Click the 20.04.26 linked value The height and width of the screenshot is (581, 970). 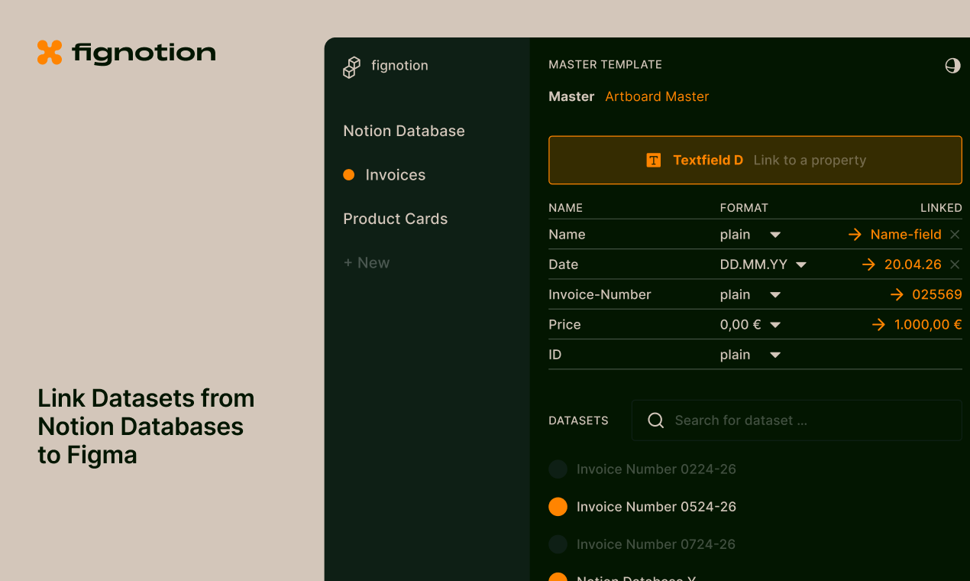click(x=913, y=265)
